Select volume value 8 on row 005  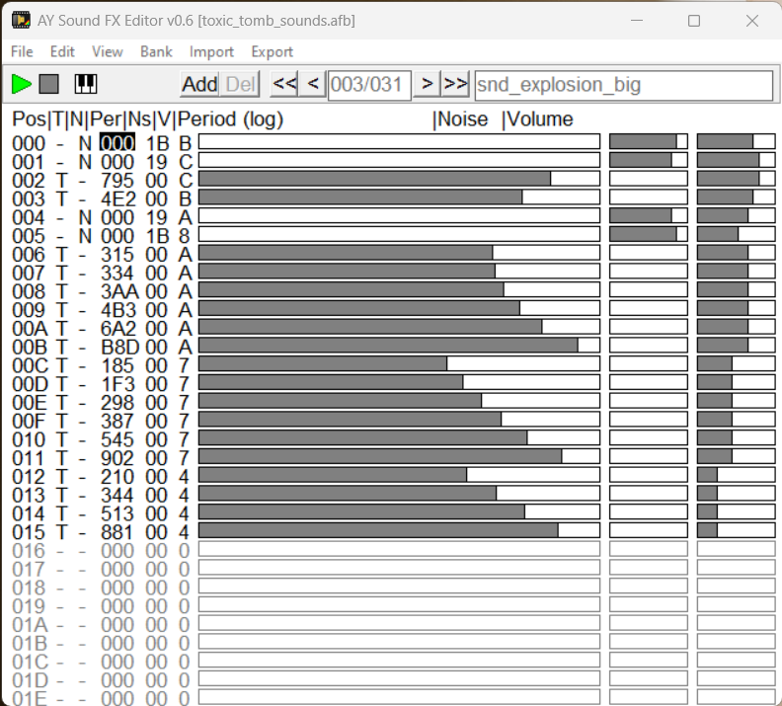185,236
